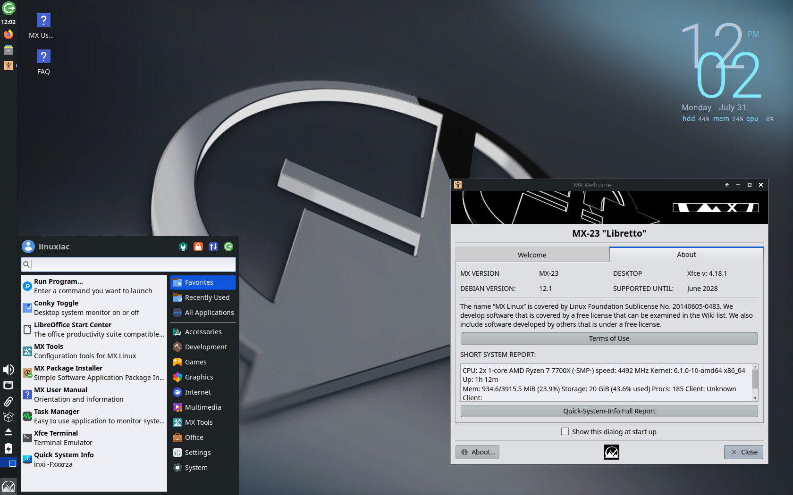The height and width of the screenshot is (495, 793).
Task: Click the orange lock screen icon
Action: coord(198,247)
